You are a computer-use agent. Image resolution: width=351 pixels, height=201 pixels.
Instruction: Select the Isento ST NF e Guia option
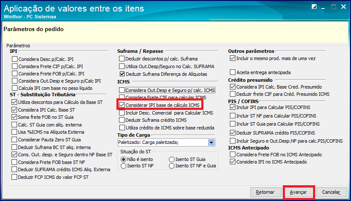point(172,166)
